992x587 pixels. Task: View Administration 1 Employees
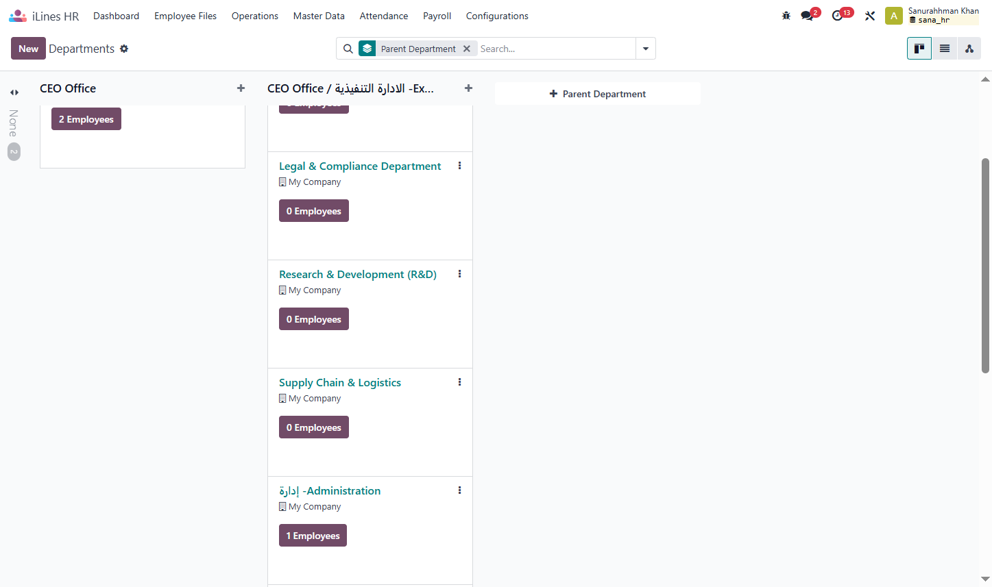tap(313, 536)
